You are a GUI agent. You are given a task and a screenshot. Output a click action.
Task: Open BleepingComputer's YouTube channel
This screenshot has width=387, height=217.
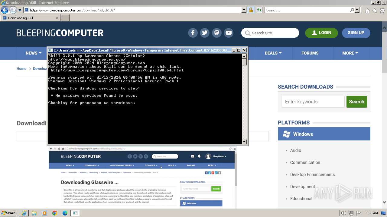229,33
